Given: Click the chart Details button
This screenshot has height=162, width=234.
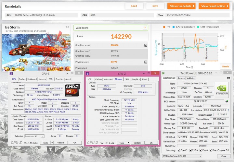Looking at the screenshot, I should 226,66.
